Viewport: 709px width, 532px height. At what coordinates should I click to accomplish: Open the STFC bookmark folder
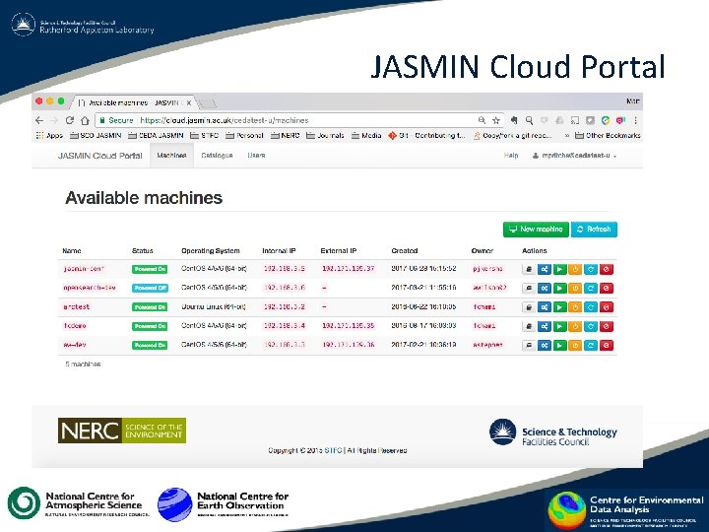click(x=205, y=135)
